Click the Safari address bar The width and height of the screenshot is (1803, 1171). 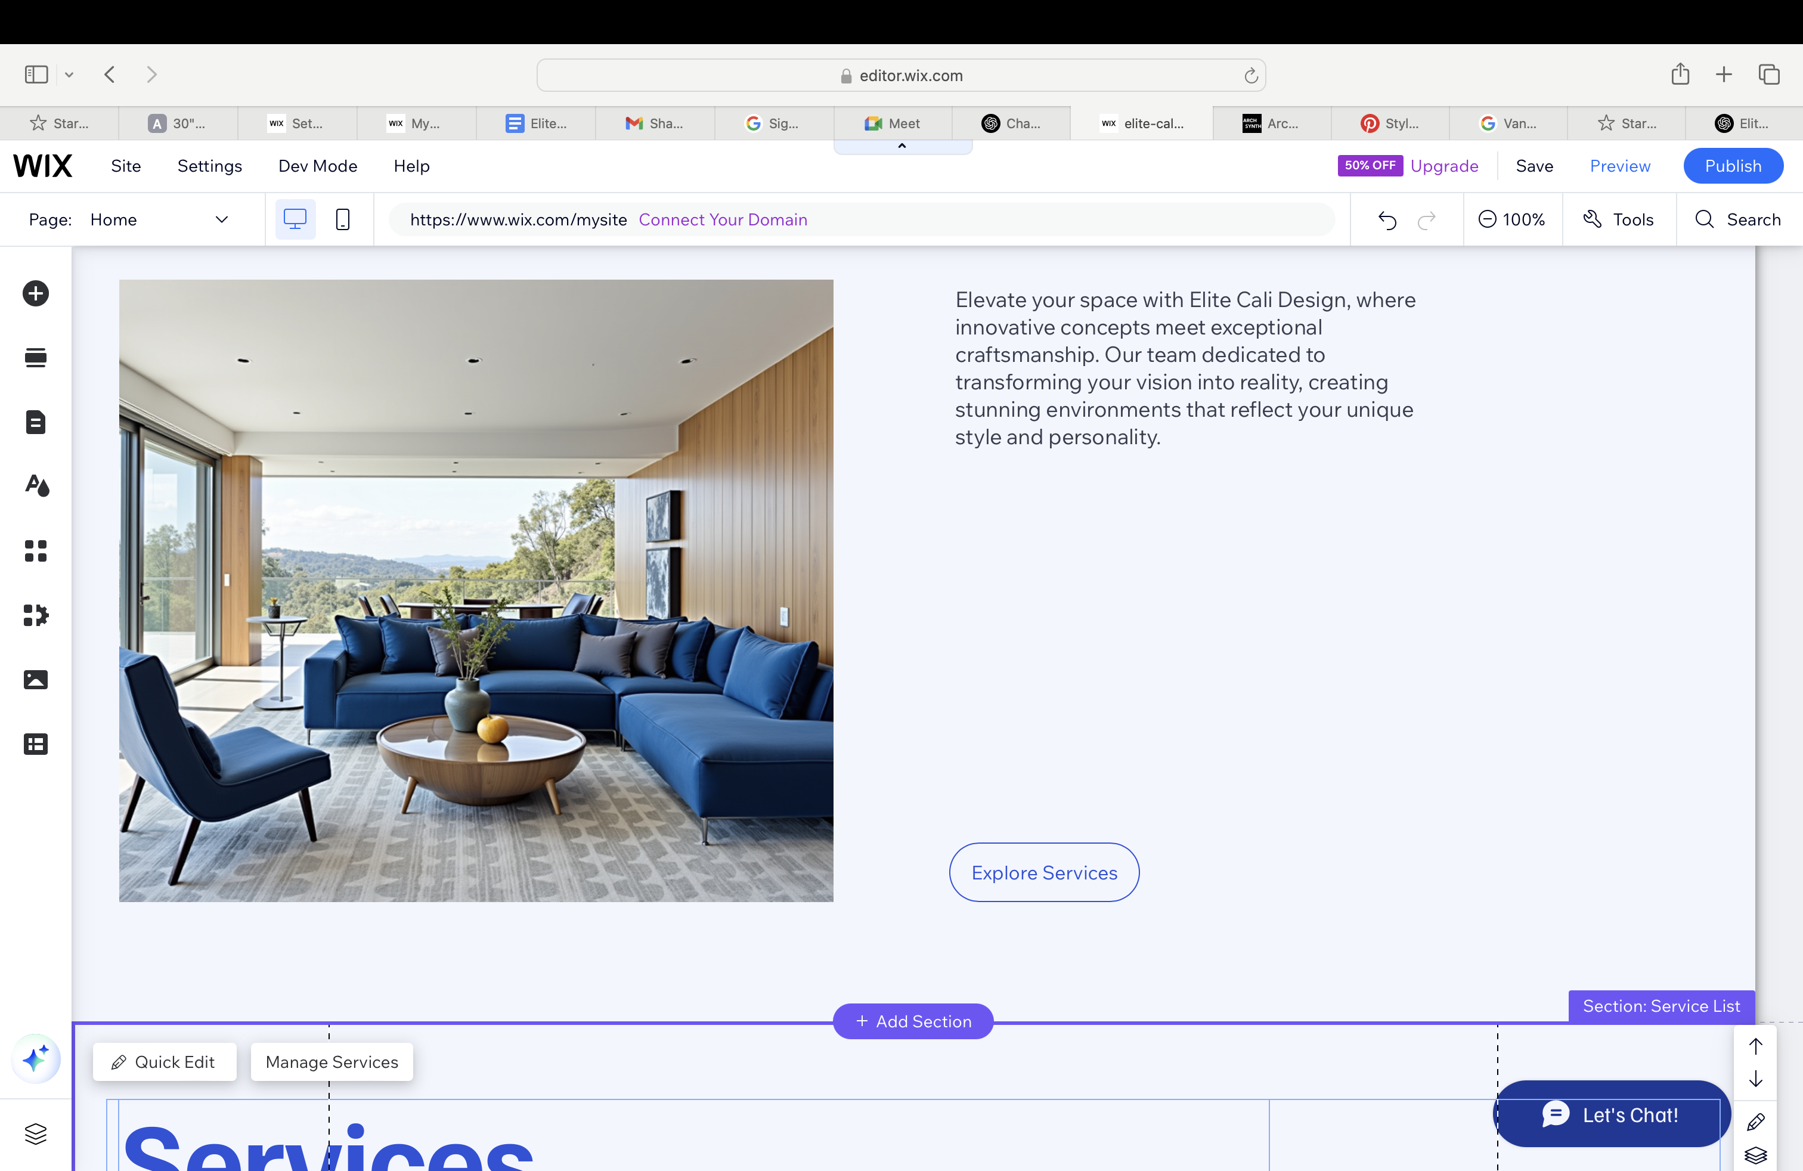point(901,75)
